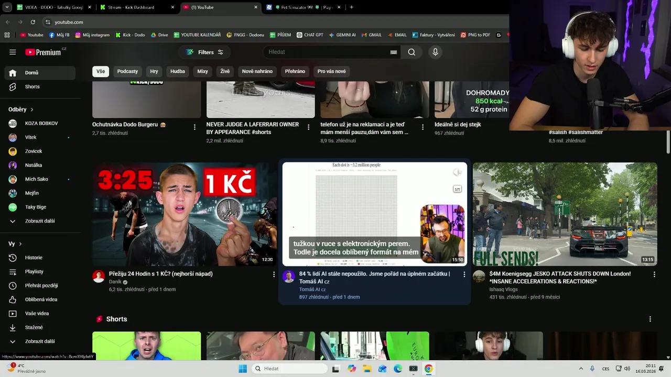The image size is (671, 377).
Task: Open KOZA BOBKOV subscription channel
Action: (x=40, y=124)
